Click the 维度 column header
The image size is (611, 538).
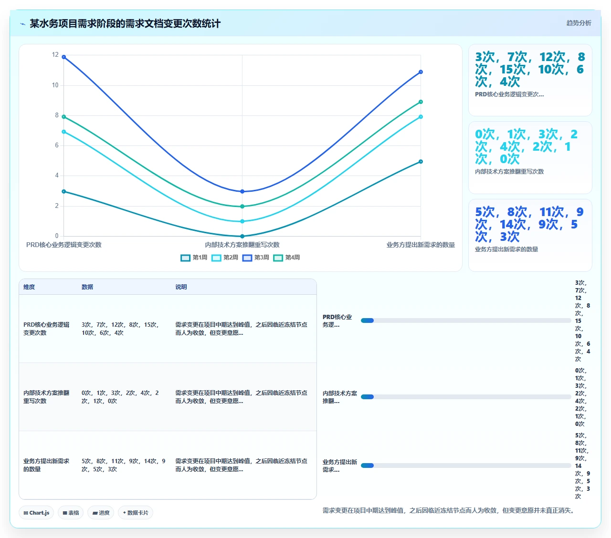click(29, 287)
